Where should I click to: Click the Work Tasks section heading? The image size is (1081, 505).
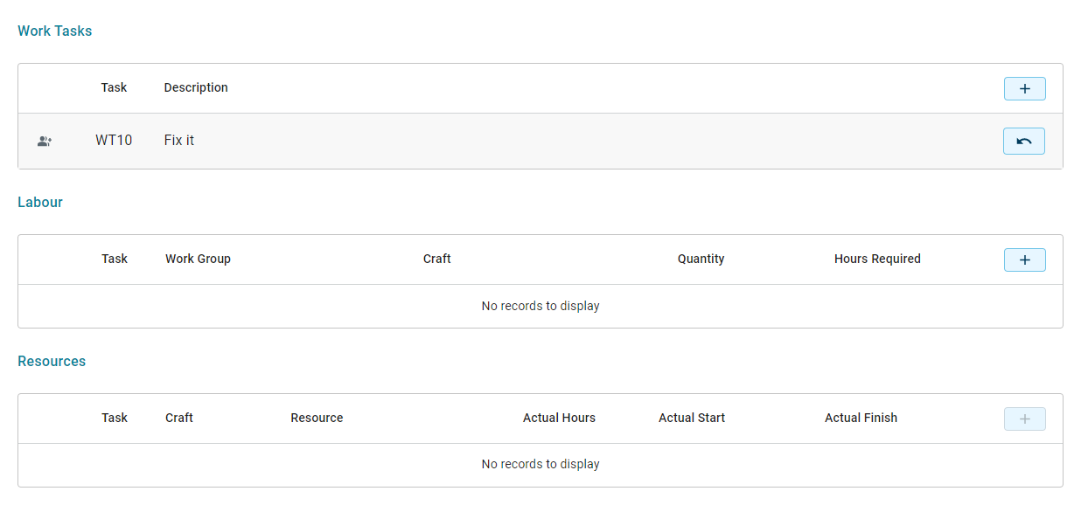tap(55, 31)
